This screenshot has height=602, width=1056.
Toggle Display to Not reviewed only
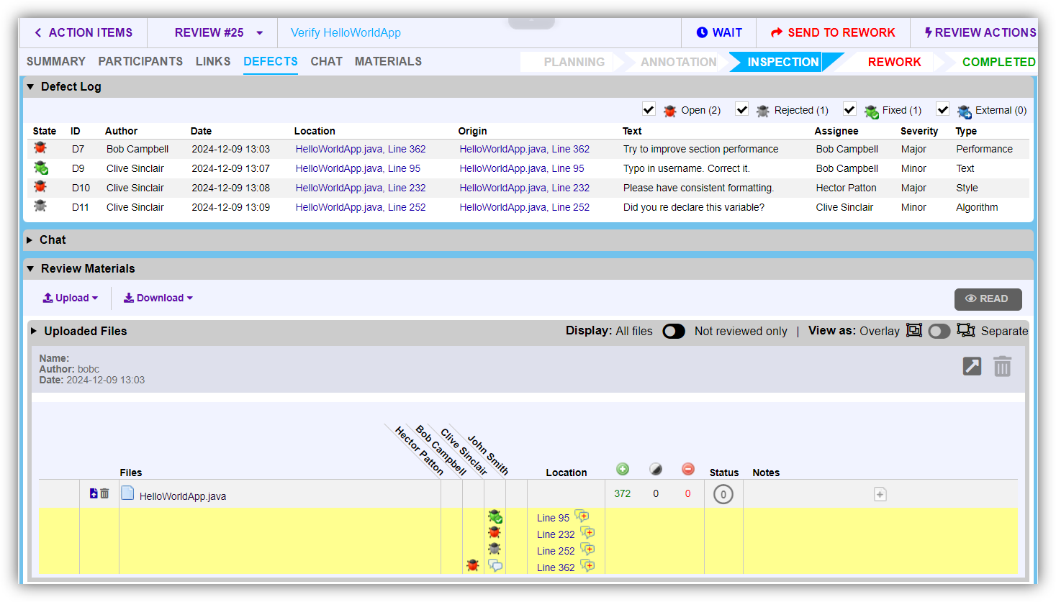pyautogui.click(x=674, y=331)
